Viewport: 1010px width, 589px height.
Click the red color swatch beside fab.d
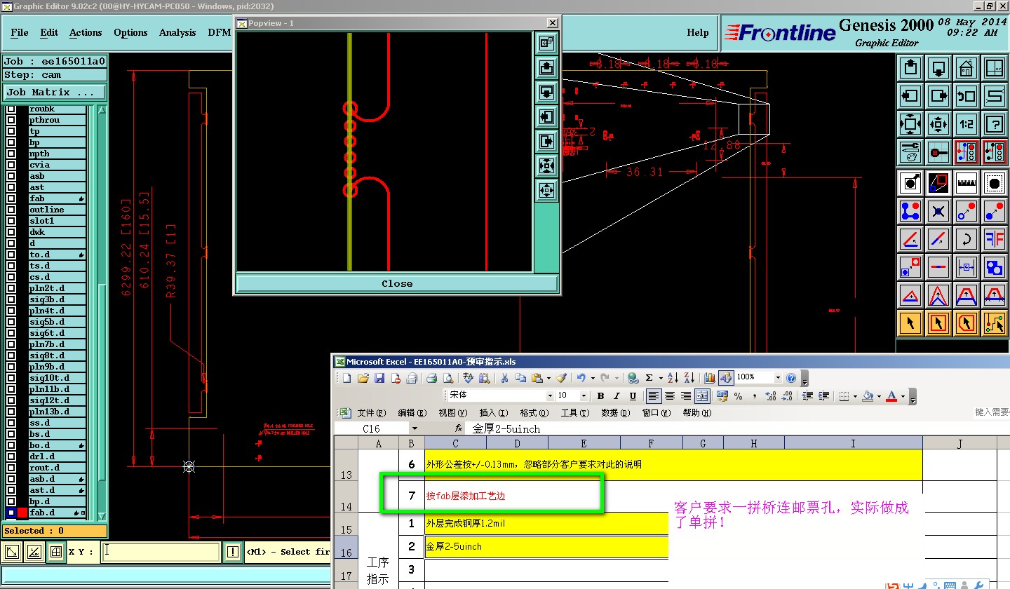click(22, 513)
